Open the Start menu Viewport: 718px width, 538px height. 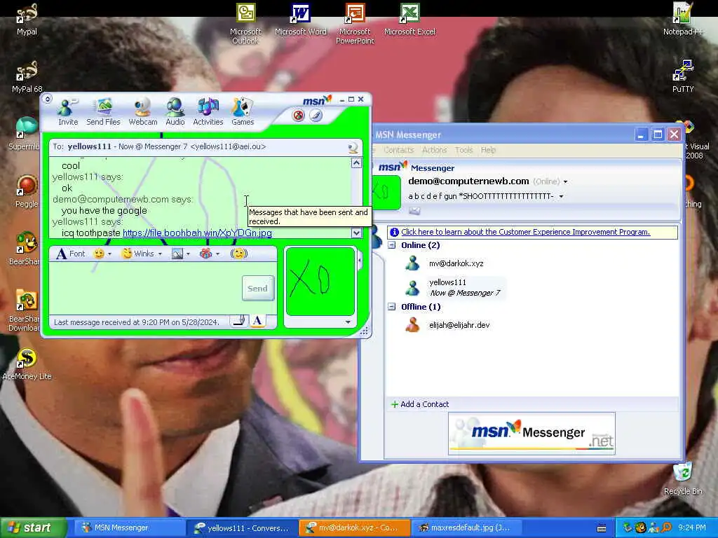[34, 527]
